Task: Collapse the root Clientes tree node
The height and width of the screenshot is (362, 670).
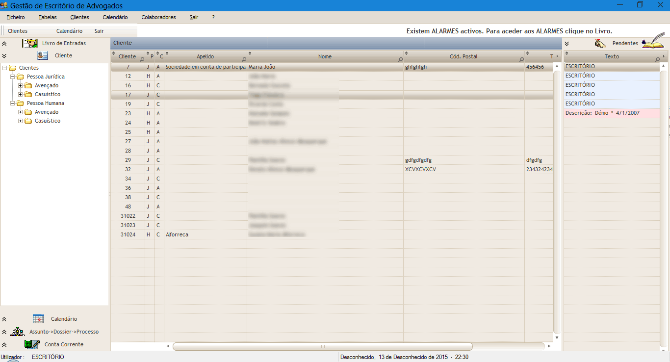Action: [5, 68]
